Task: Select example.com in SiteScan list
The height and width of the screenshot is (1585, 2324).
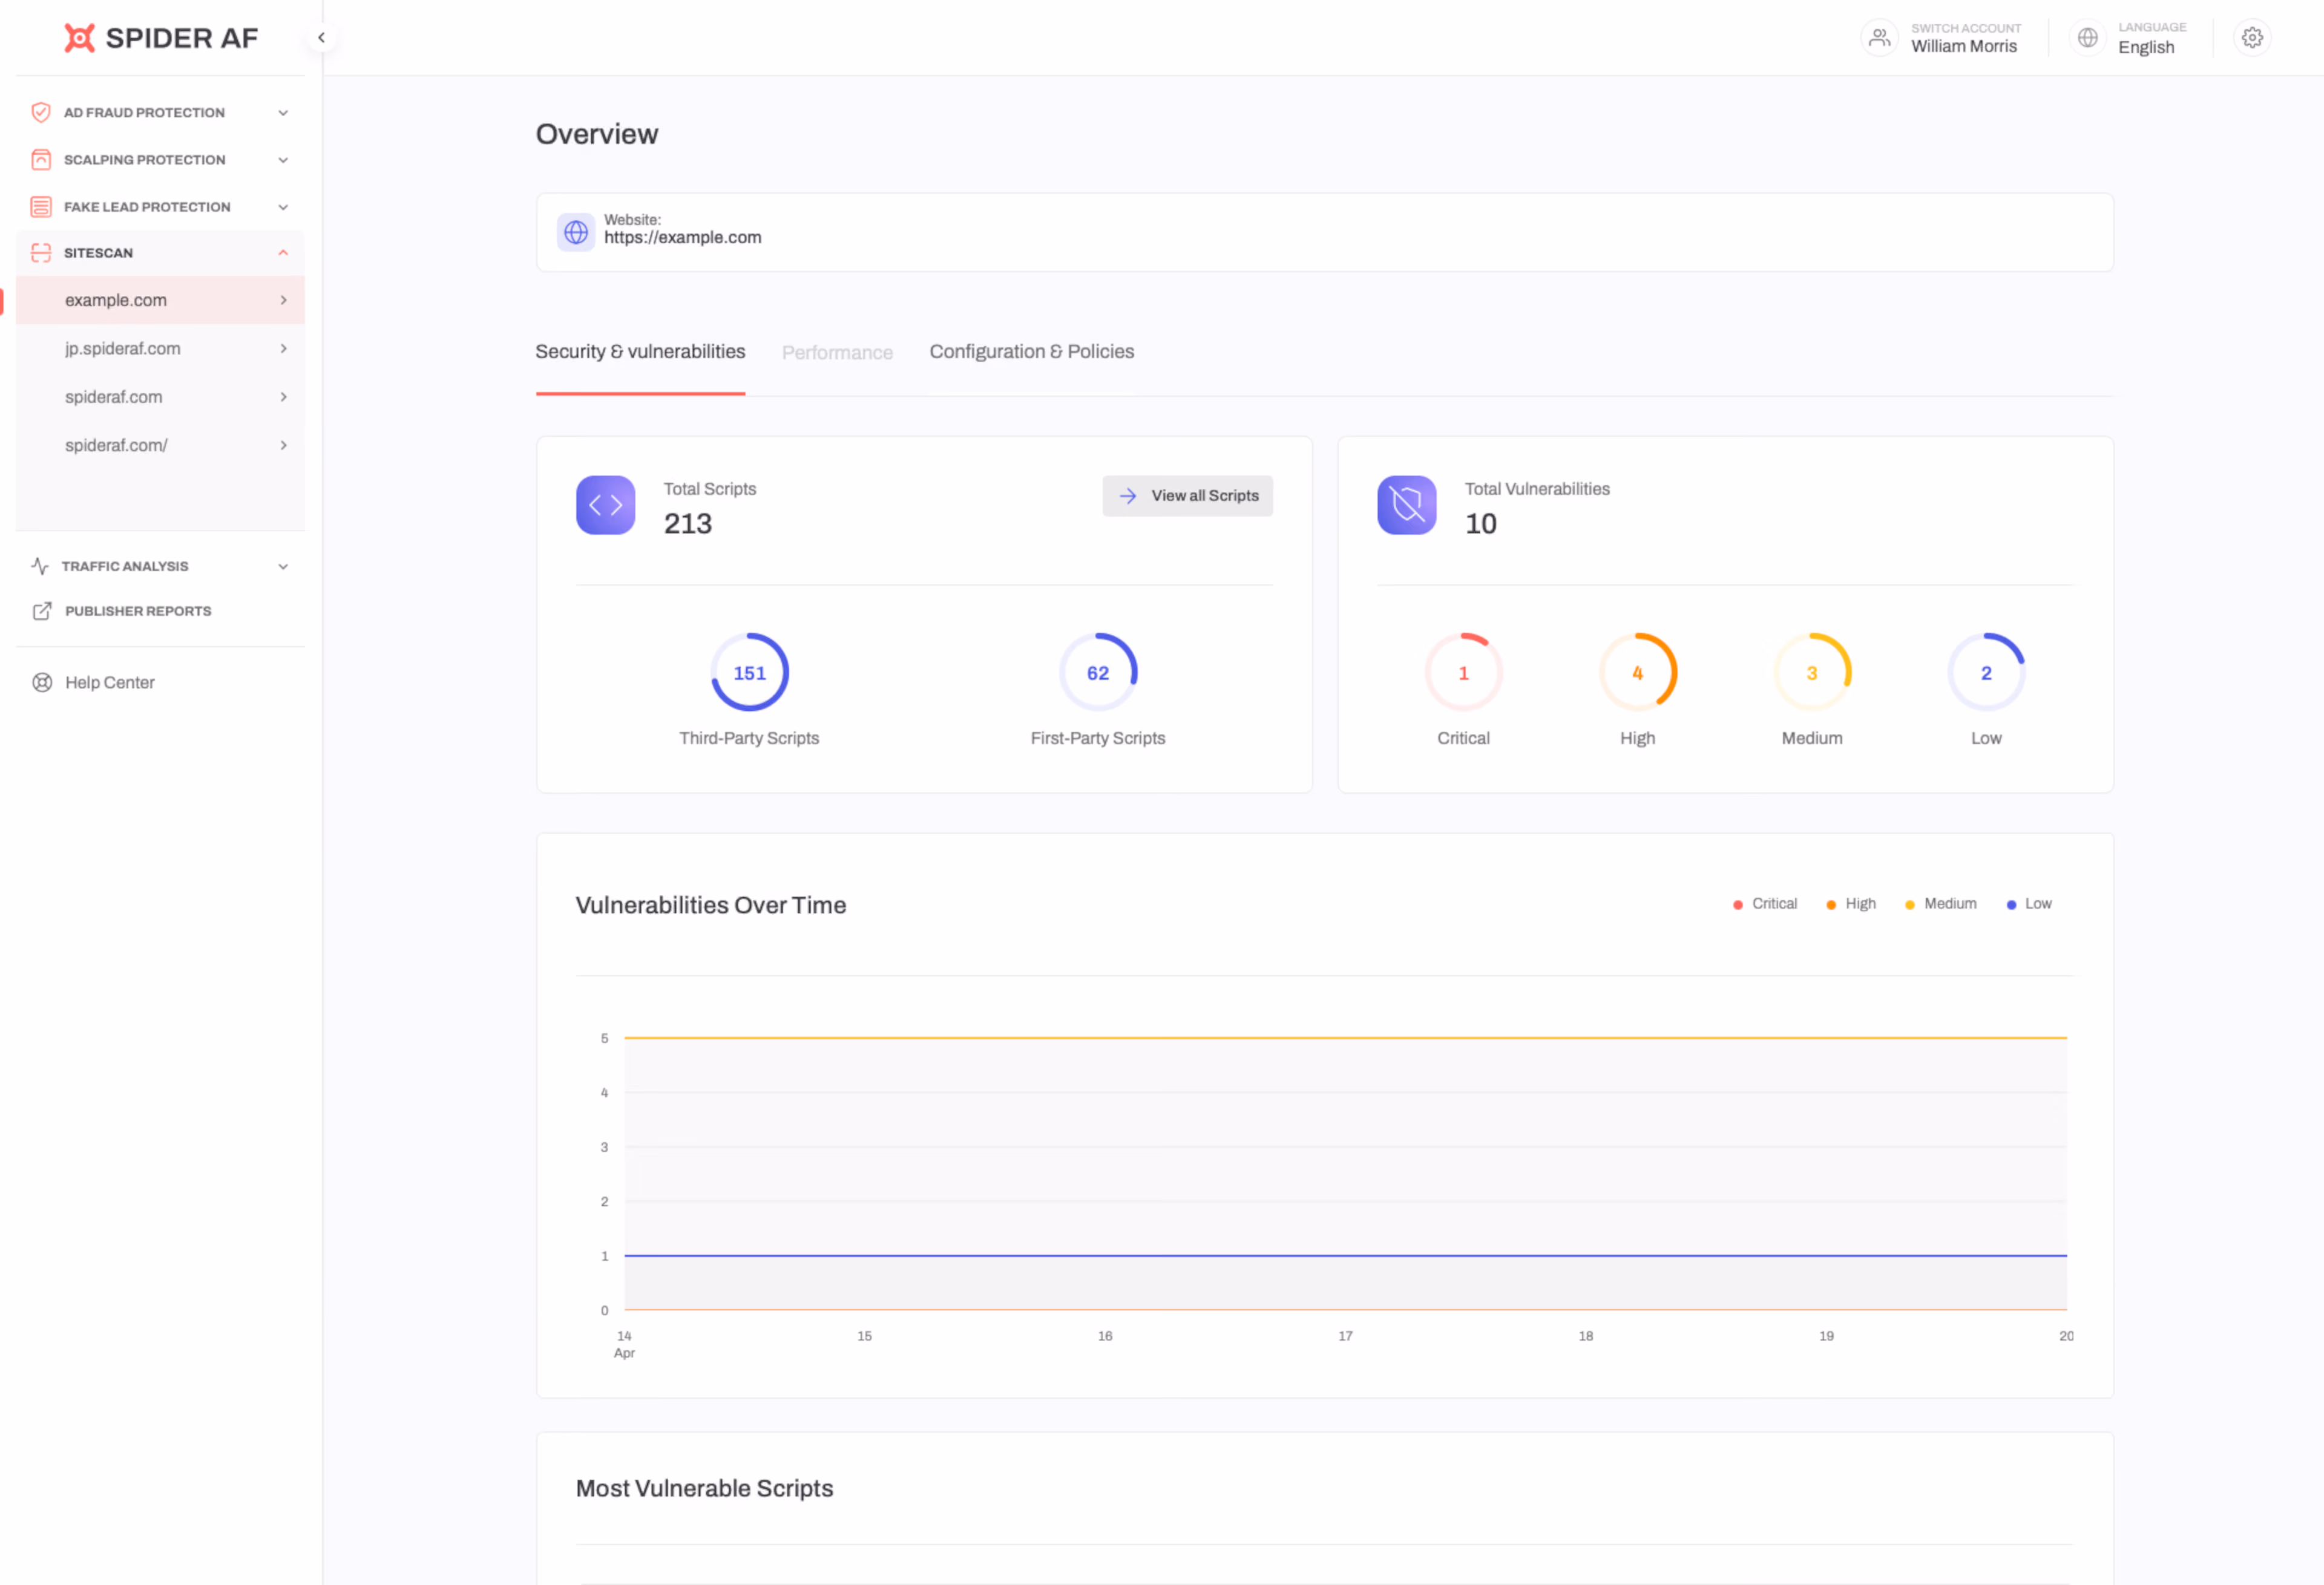Action: [160, 300]
